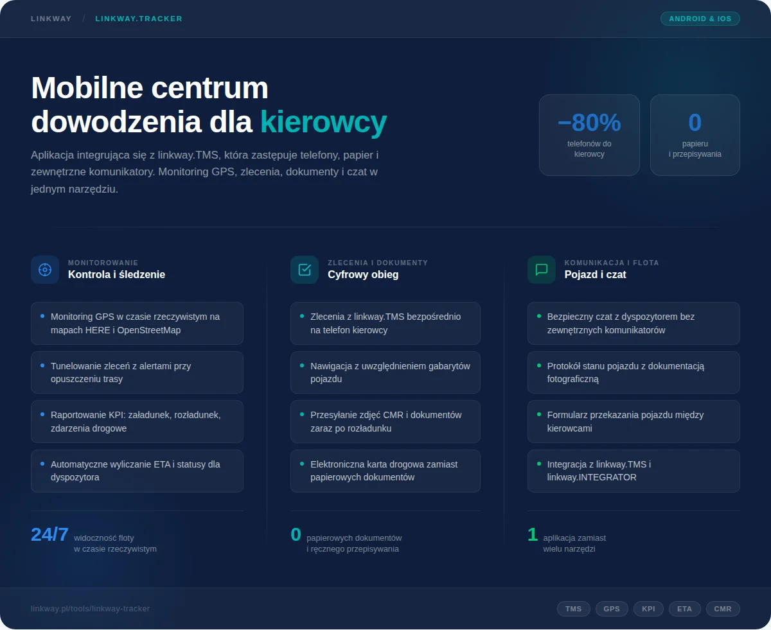
Task: Click the Mobilne centrum dowodzenia main headline
Action: (x=209, y=105)
